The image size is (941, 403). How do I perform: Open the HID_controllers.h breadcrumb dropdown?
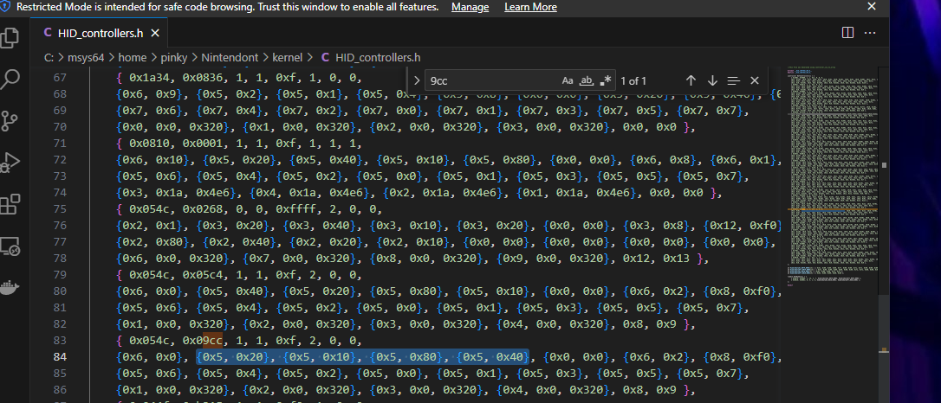378,57
